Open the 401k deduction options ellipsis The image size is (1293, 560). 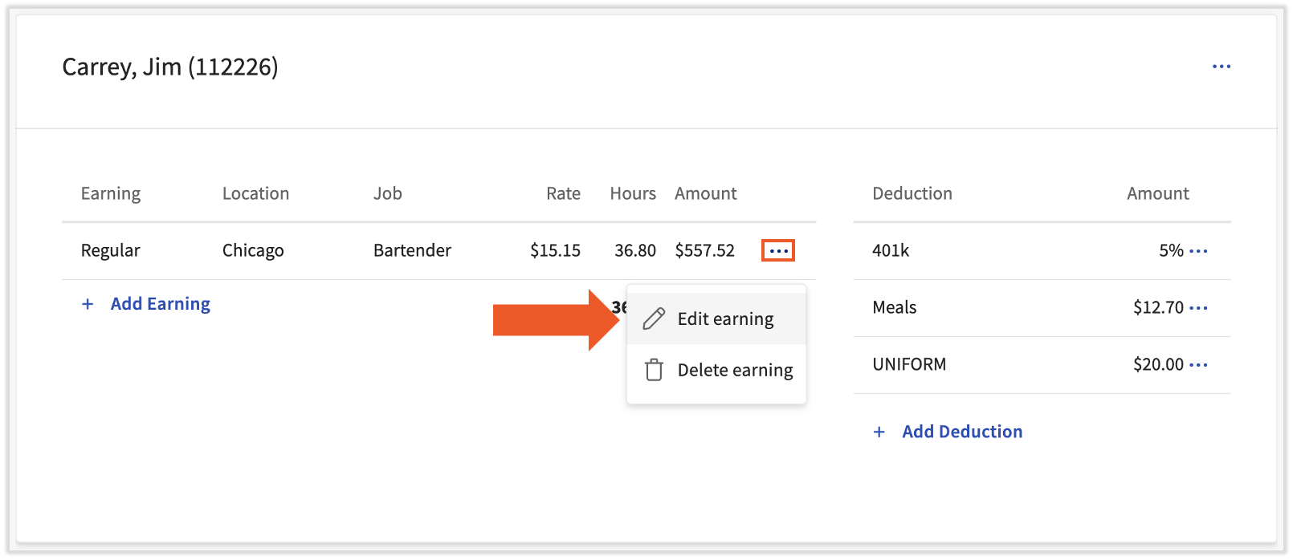pyautogui.click(x=1198, y=251)
